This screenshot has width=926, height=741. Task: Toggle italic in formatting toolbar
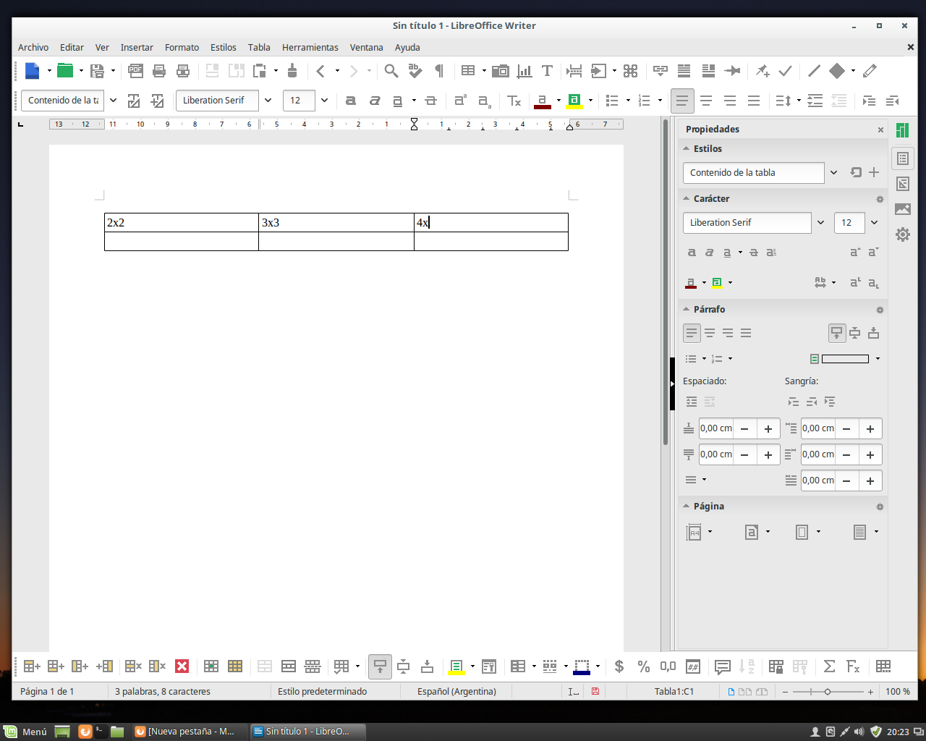[x=375, y=101]
